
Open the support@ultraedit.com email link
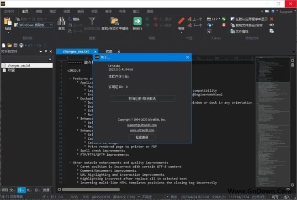tap(142, 125)
